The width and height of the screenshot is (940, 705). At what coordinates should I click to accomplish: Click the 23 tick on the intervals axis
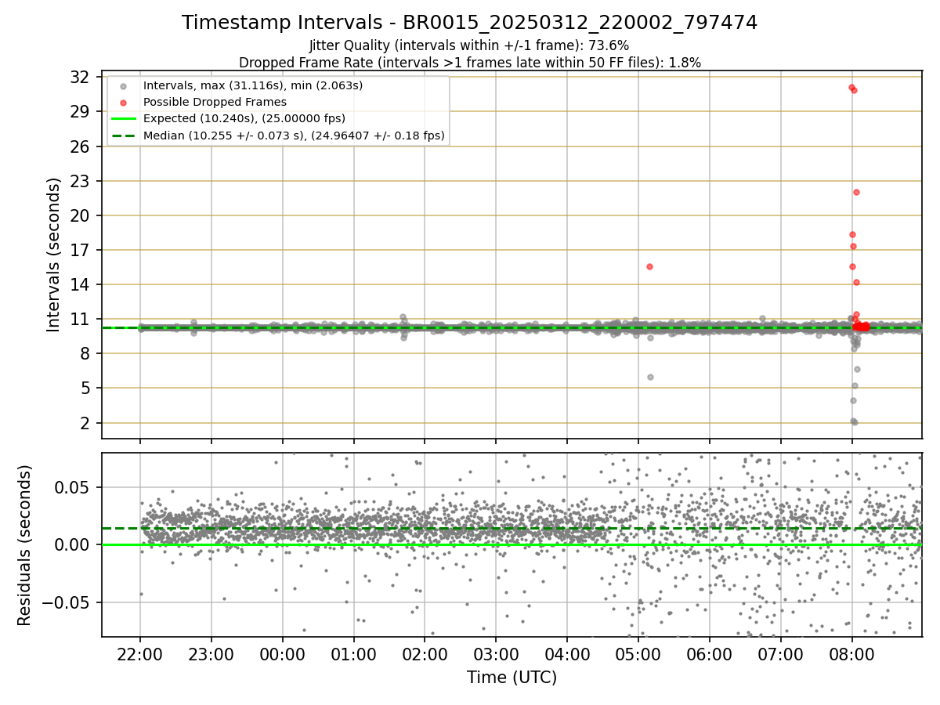click(x=79, y=181)
